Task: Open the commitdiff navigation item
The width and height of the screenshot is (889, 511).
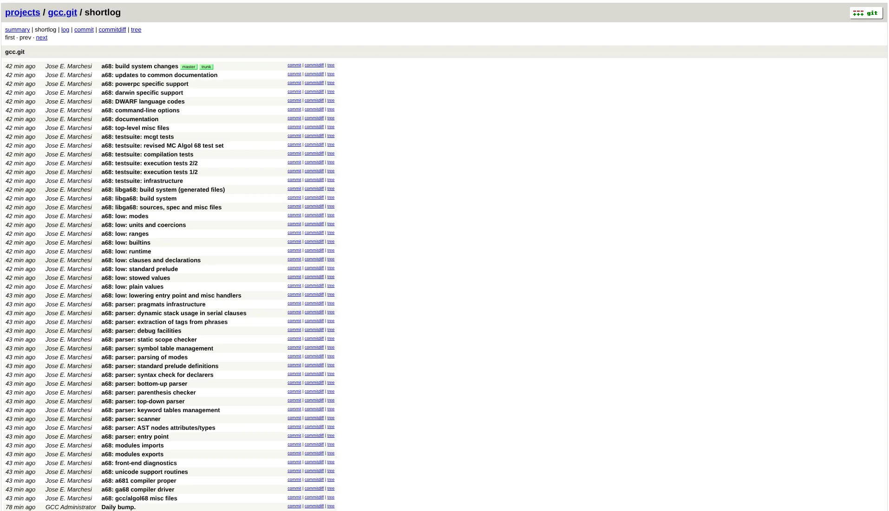Action: (x=112, y=30)
